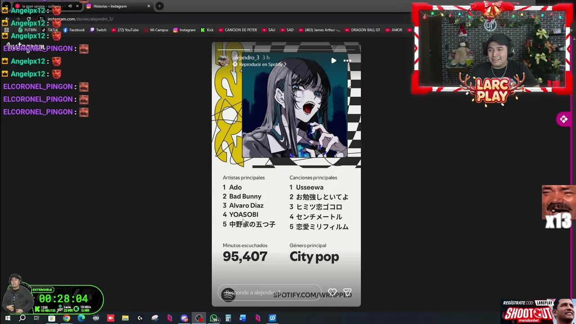Image resolution: width=576 pixels, height=324 pixels.
Task: Open the blue hexagon app on the taskbar
Action: click(272, 318)
